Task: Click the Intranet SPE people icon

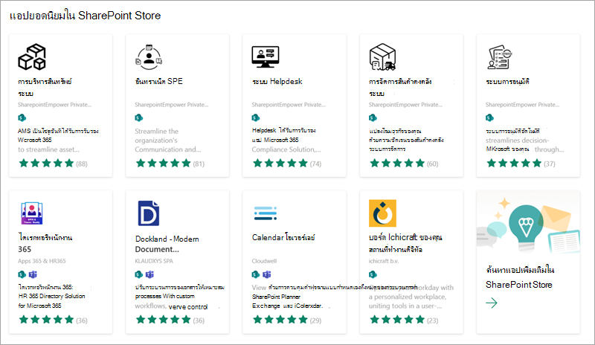Action: coord(149,57)
